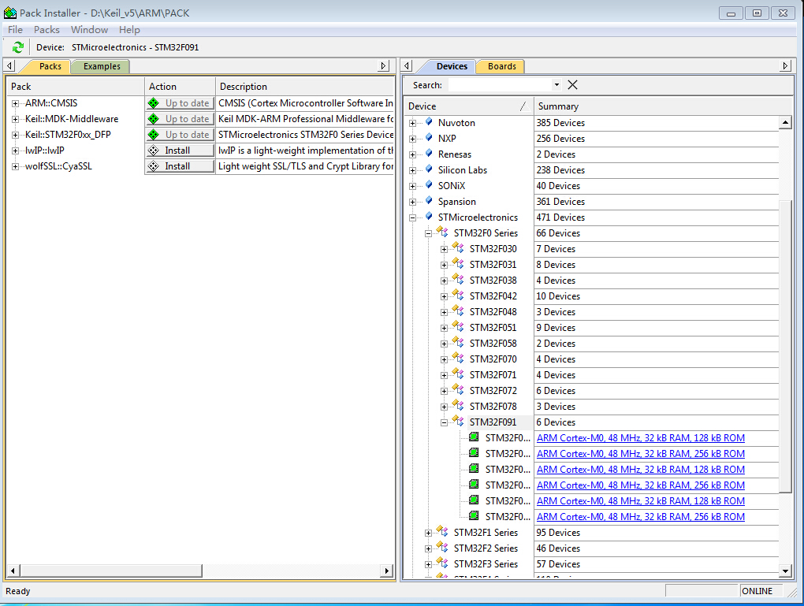Open the Window menu
The width and height of the screenshot is (804, 606).
point(89,30)
